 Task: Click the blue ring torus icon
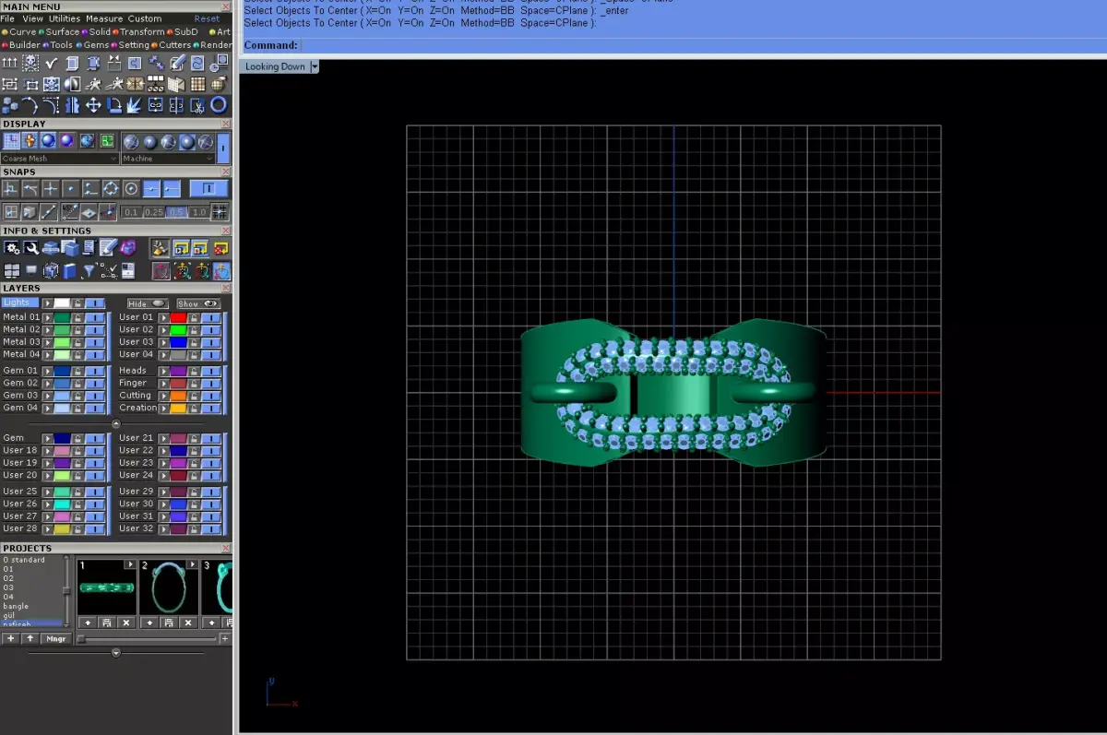coord(219,105)
